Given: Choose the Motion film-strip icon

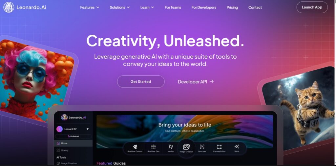Looking at the screenshot, I should coord(171,147).
